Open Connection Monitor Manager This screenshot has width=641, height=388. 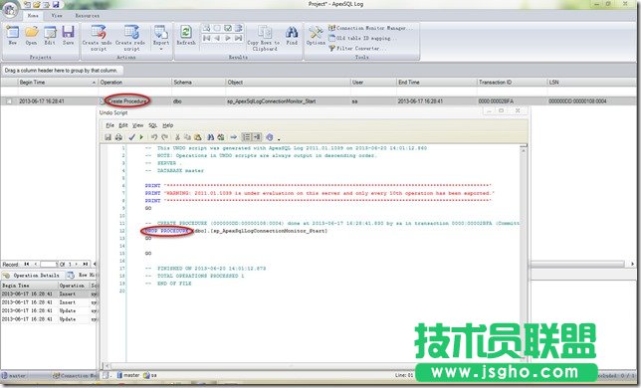point(370,28)
